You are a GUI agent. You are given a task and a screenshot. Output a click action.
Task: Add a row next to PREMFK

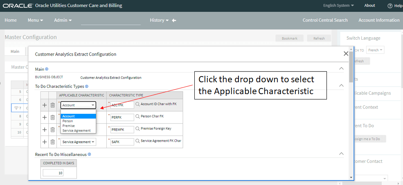click(45, 129)
